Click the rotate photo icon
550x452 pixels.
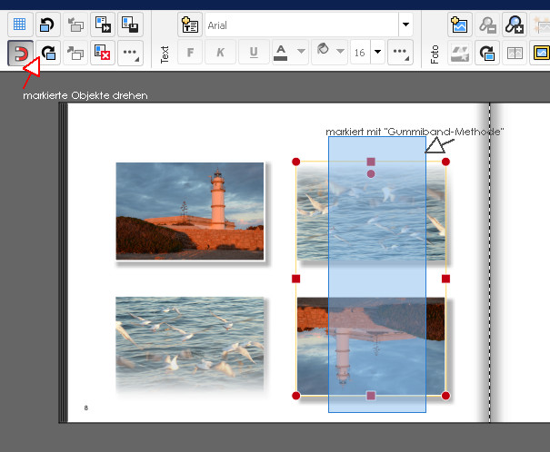(486, 54)
